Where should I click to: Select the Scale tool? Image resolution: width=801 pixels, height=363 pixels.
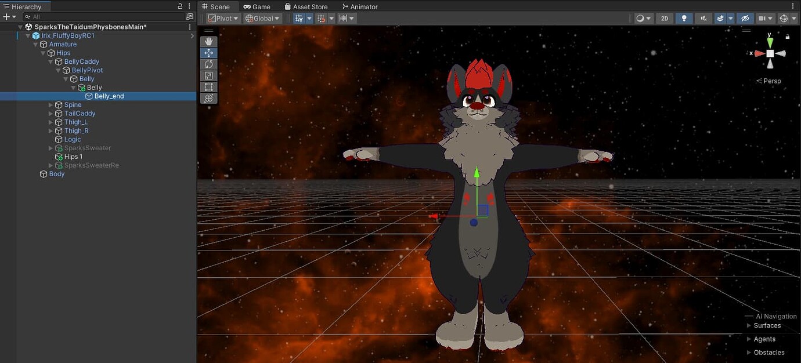209,75
